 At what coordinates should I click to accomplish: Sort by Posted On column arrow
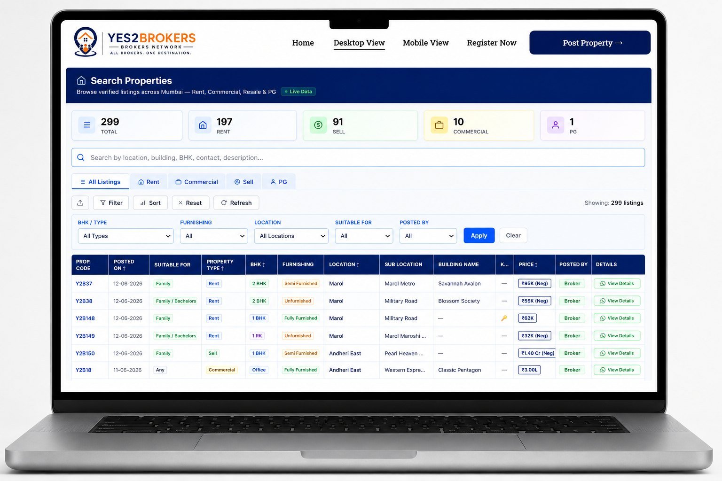[x=124, y=268]
